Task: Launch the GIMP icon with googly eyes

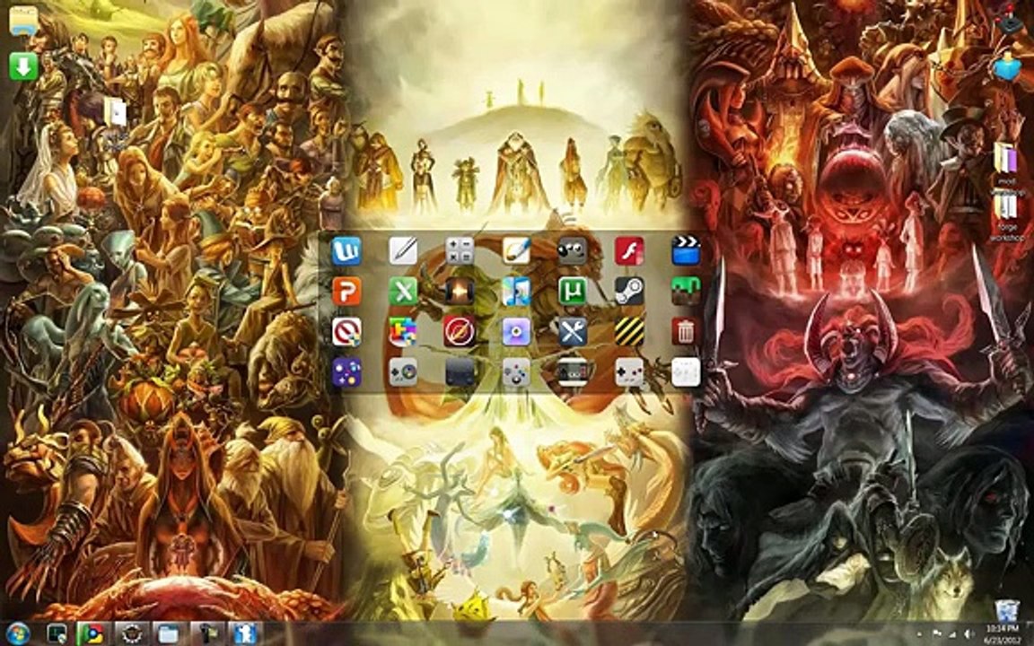Action: pyautogui.click(x=573, y=251)
